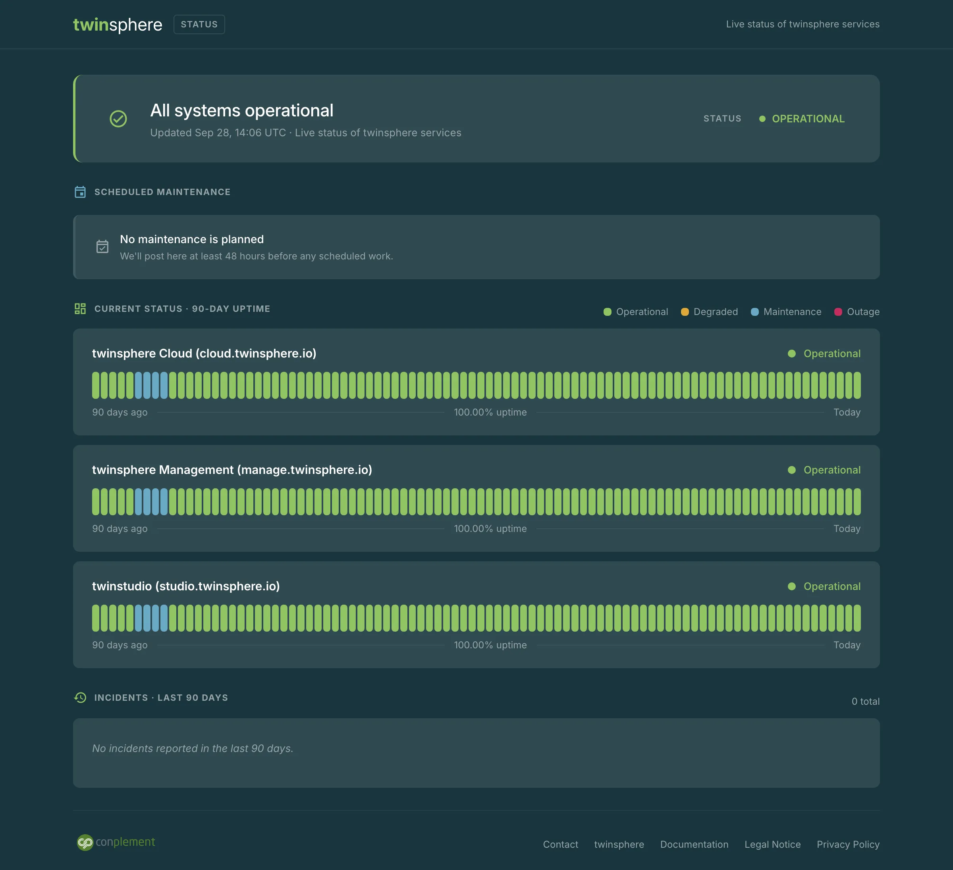
Task: Open the Documentation footer link
Action: click(694, 845)
